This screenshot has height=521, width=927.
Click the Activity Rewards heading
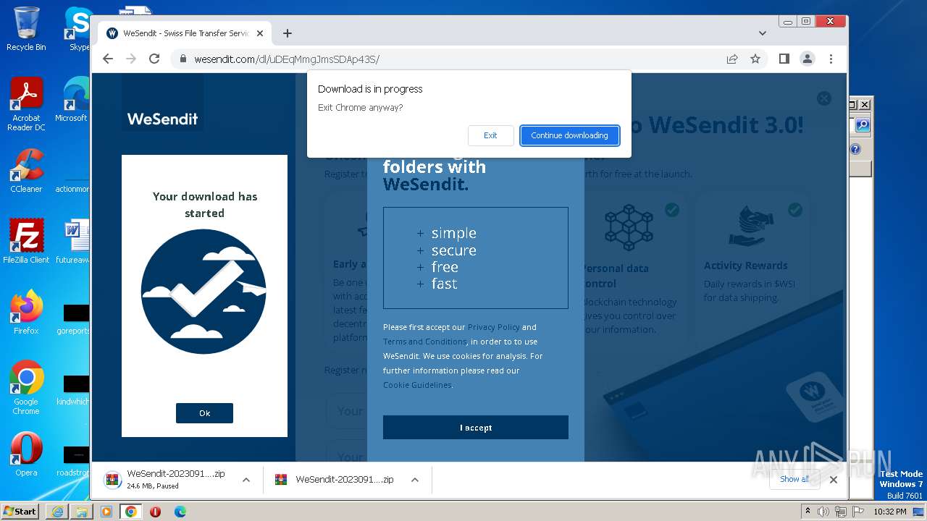point(745,266)
